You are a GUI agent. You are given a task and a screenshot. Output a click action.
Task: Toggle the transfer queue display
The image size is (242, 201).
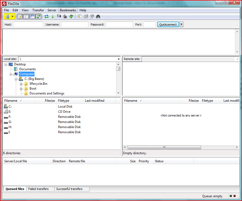pyautogui.click(x=38, y=16)
